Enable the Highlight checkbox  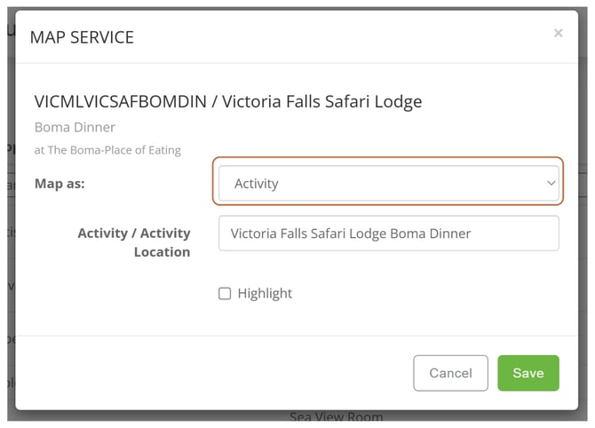tap(225, 294)
